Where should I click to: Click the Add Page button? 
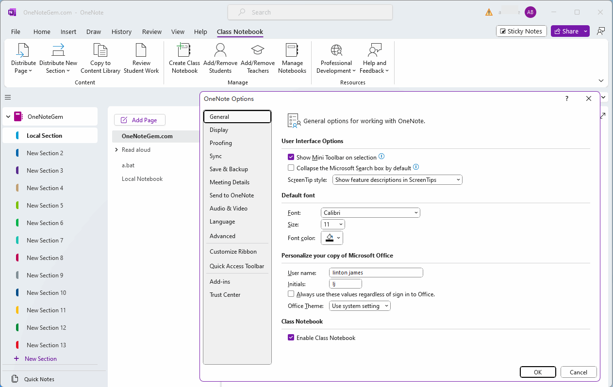140,120
